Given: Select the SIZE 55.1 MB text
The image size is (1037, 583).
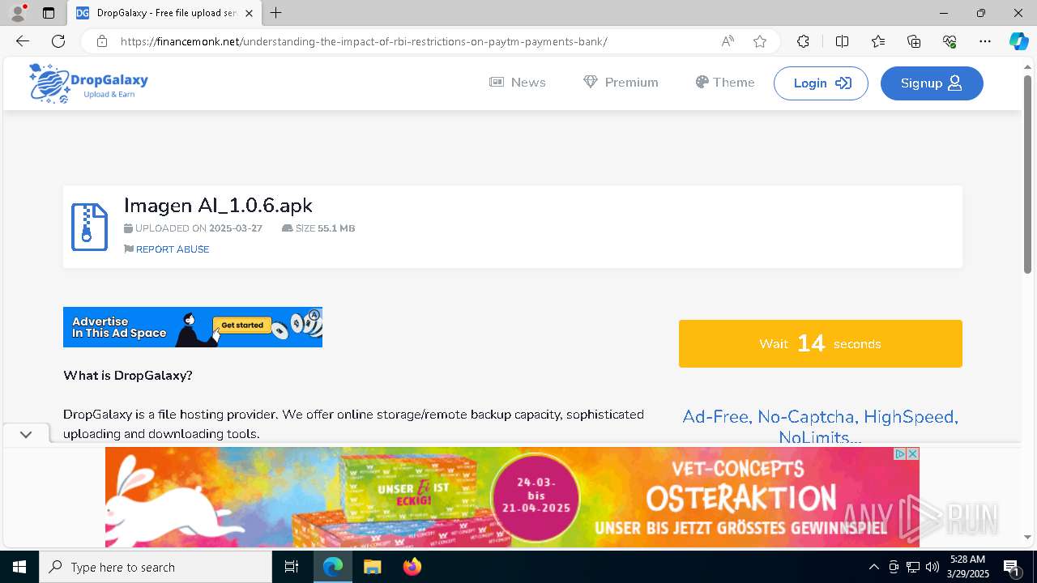Looking at the screenshot, I should pos(318,228).
